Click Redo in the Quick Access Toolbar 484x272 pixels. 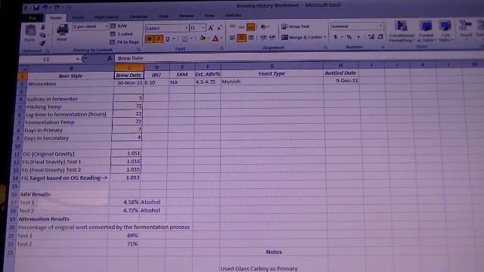click(x=57, y=8)
